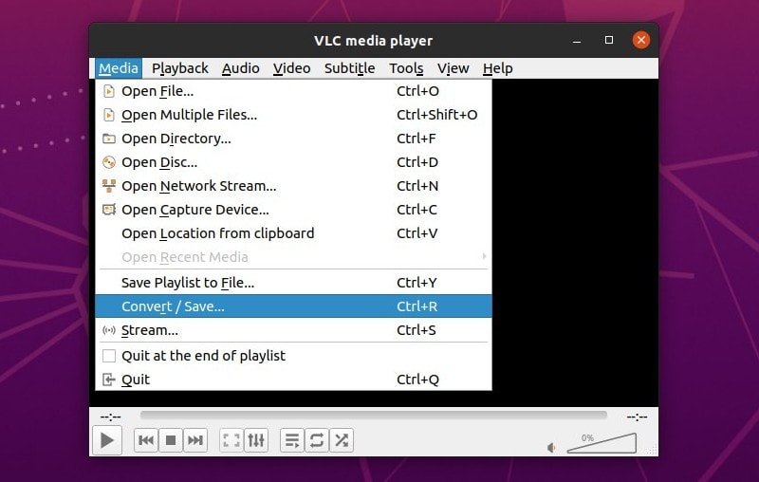Choose Open Directory…

pos(293,139)
